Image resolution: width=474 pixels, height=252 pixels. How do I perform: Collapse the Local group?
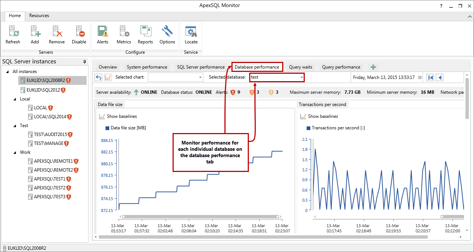(15, 99)
